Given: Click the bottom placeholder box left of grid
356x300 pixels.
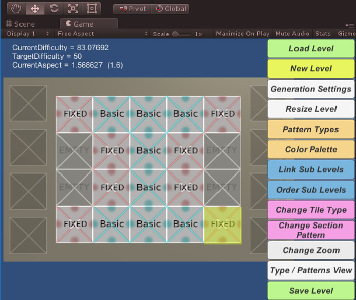Looking at the screenshot, I should [x=28, y=235].
